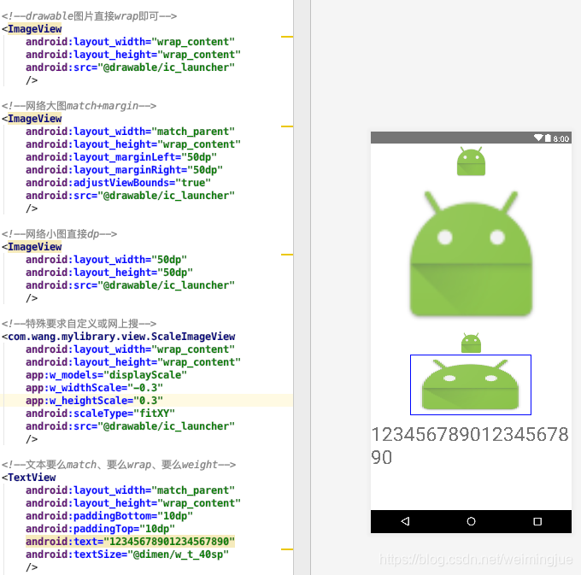
Task: Click warning stripe mark beside android:textSize line
Action: click(x=287, y=549)
